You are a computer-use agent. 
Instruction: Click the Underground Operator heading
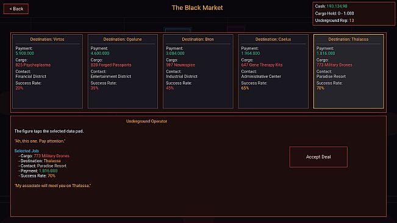click(146, 121)
